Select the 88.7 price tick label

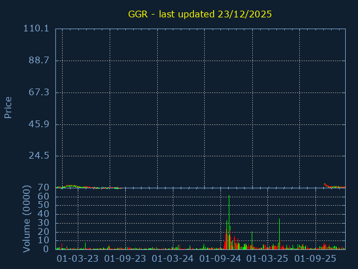[x=39, y=61]
